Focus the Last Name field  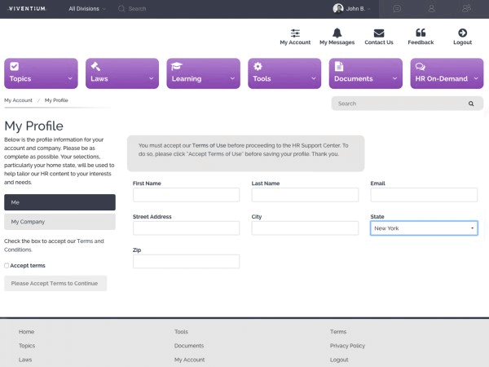pos(305,195)
